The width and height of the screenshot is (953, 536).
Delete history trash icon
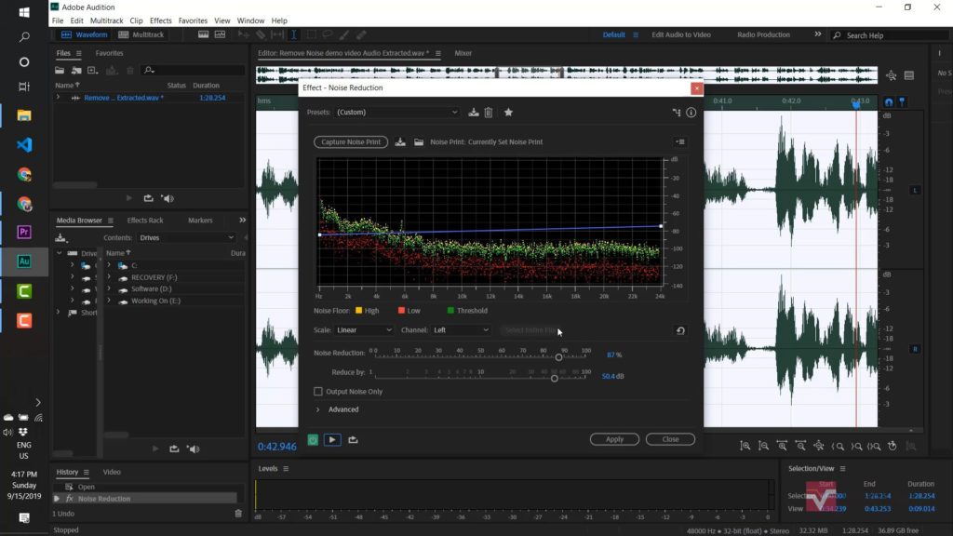click(x=238, y=514)
